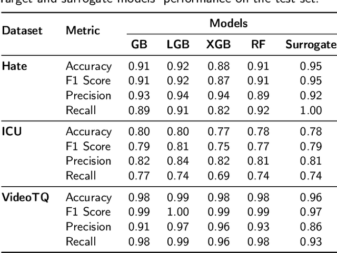337x253 pixels.
Task: Select the ICU dataset row label
Action: [x=12, y=131]
